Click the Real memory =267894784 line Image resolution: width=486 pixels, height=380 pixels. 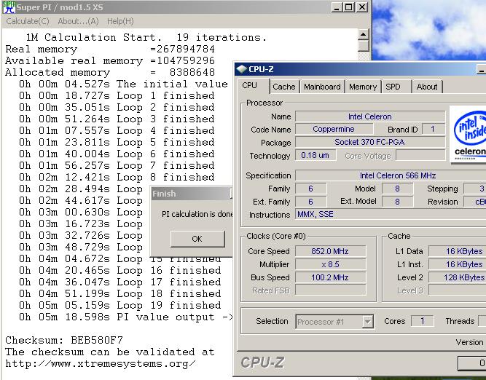click(110, 50)
